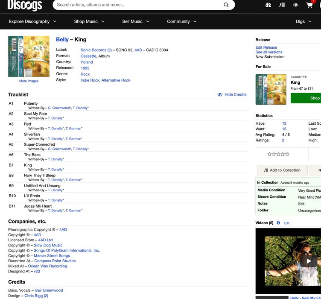Expand Digs menu
This screenshot has height=299, width=321.
303,21
